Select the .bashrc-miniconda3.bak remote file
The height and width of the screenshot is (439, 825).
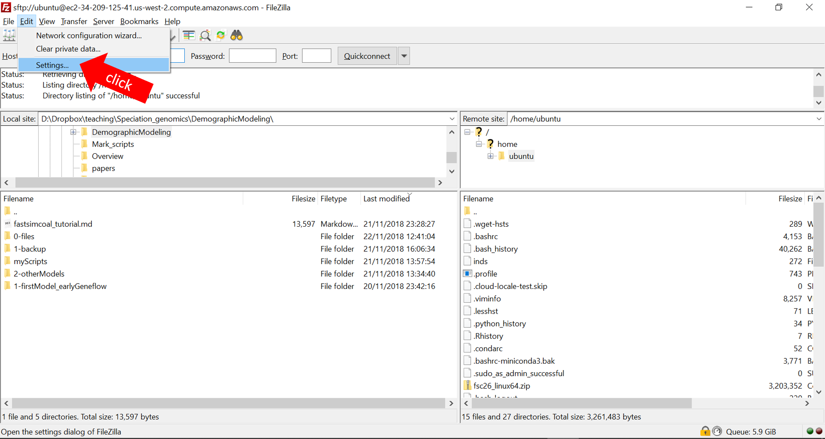637,361
